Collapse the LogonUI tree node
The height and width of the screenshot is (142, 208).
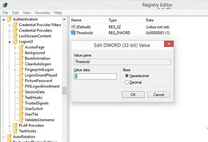9,42
